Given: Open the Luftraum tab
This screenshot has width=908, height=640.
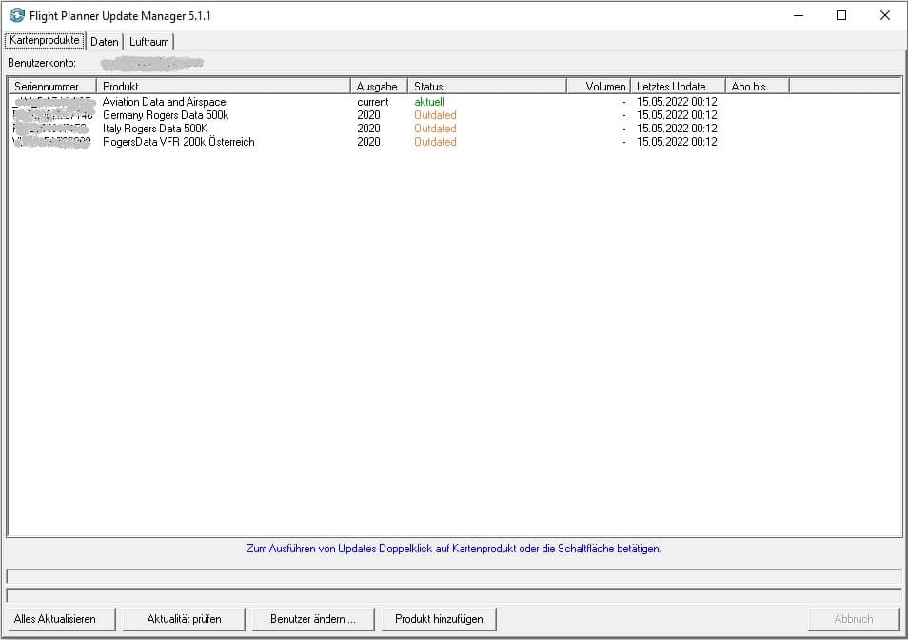Looking at the screenshot, I should point(148,42).
